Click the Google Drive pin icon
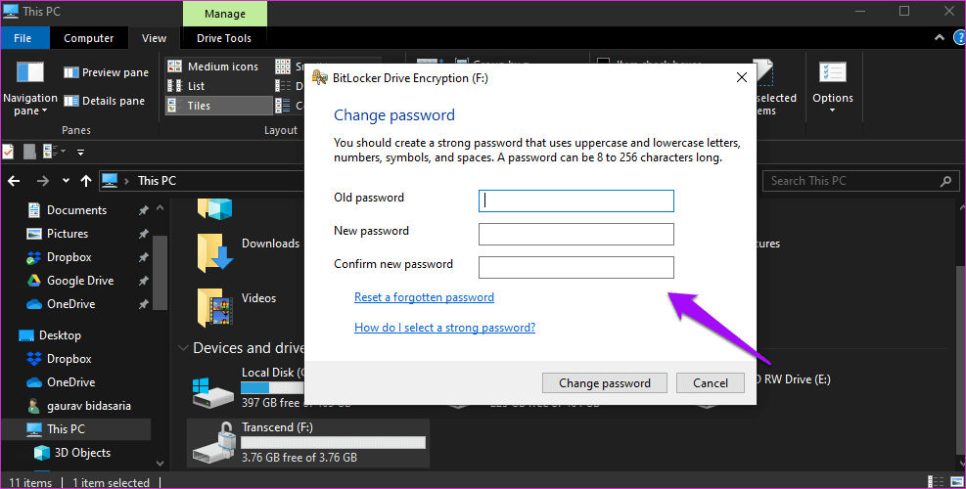Viewport: 966px width, 489px height. [x=143, y=281]
